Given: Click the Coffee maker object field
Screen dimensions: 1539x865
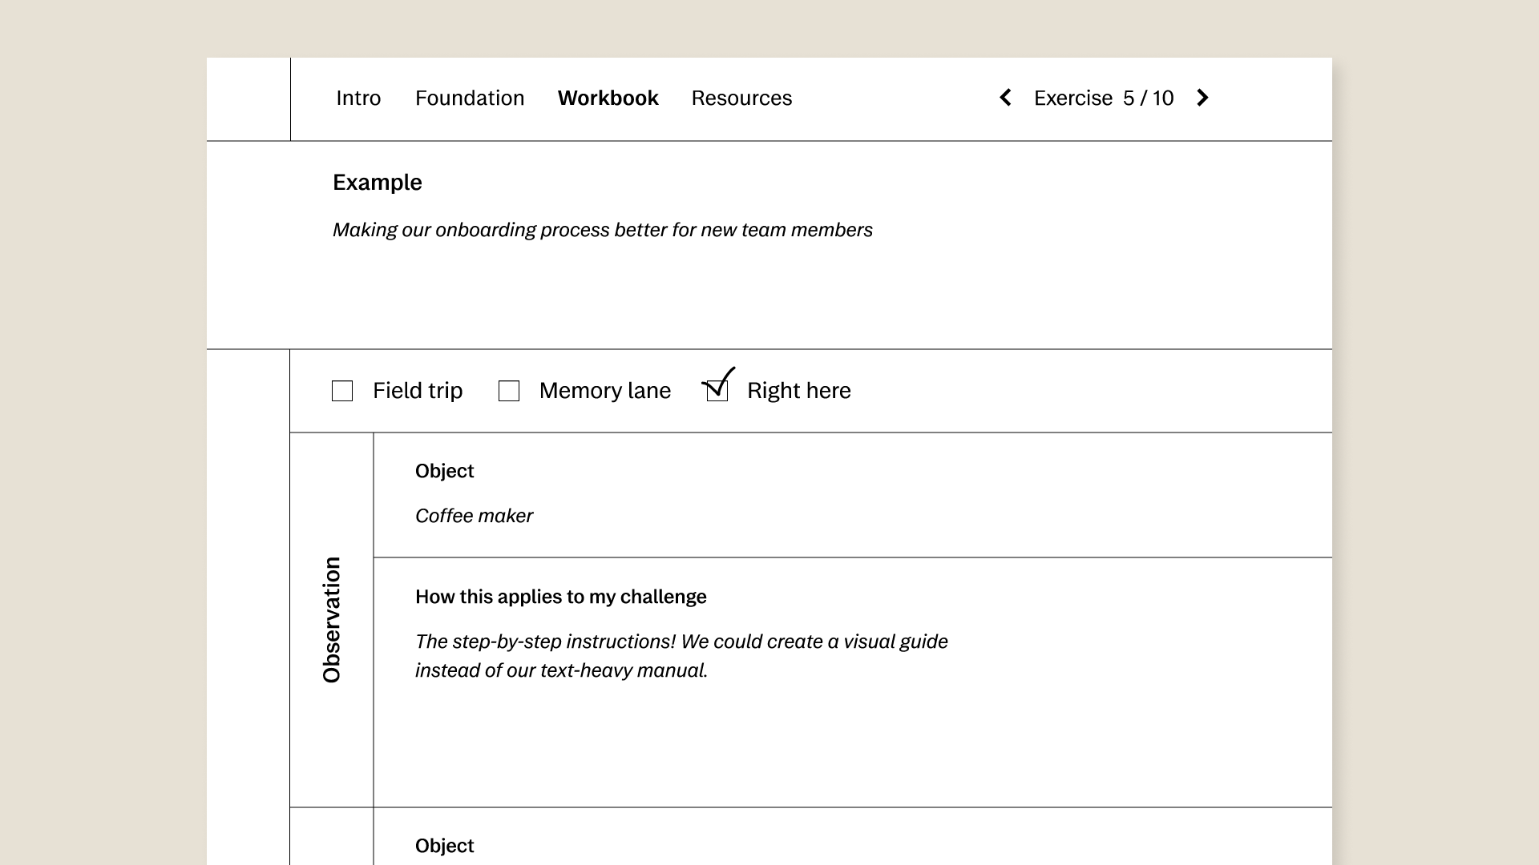Looking at the screenshot, I should coord(474,516).
